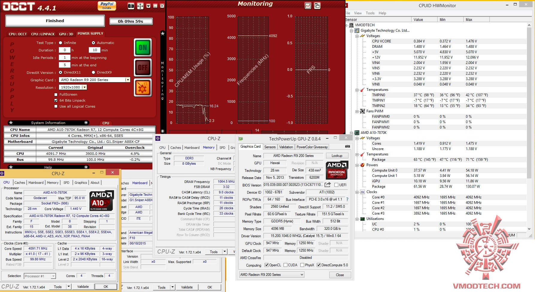Collapse the System Information section arrow
The height and width of the screenshot is (292, 535).
click(86, 123)
